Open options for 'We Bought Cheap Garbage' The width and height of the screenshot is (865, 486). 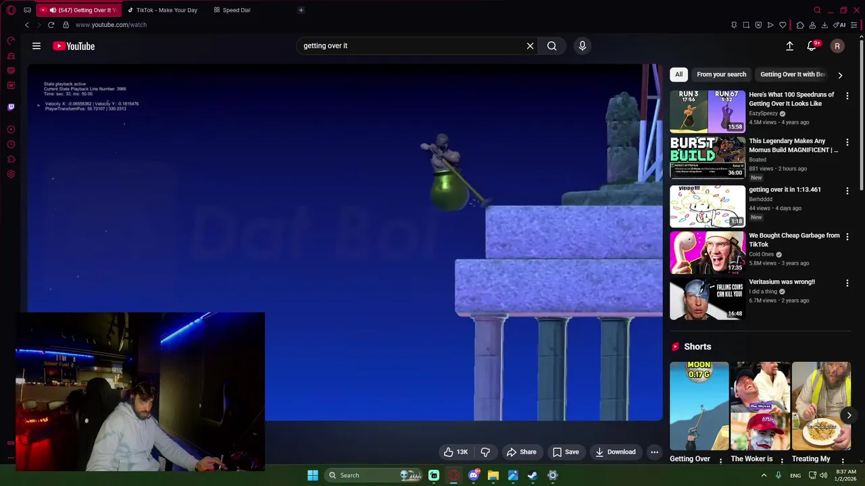[x=847, y=237]
